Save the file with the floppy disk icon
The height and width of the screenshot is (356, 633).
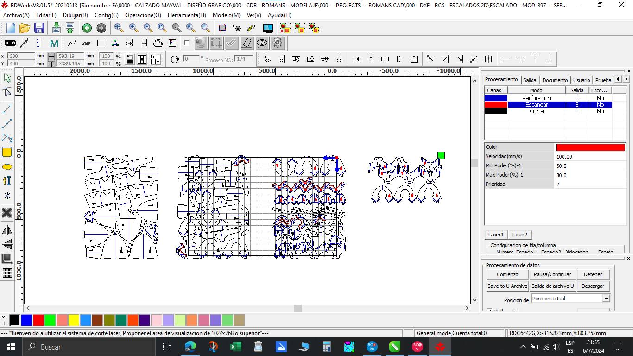[39, 28]
